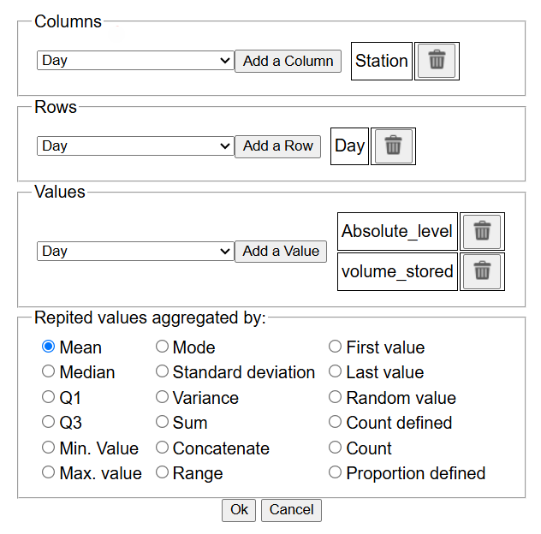Image resolution: width=541 pixels, height=534 pixels.
Task: Pick the First value radio option
Action: click(x=336, y=347)
